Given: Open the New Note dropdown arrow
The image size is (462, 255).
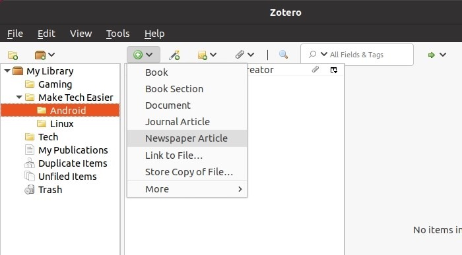Looking at the screenshot, I should [213, 55].
